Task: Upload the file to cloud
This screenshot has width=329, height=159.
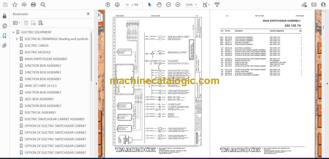Action: click(x=24, y=5)
